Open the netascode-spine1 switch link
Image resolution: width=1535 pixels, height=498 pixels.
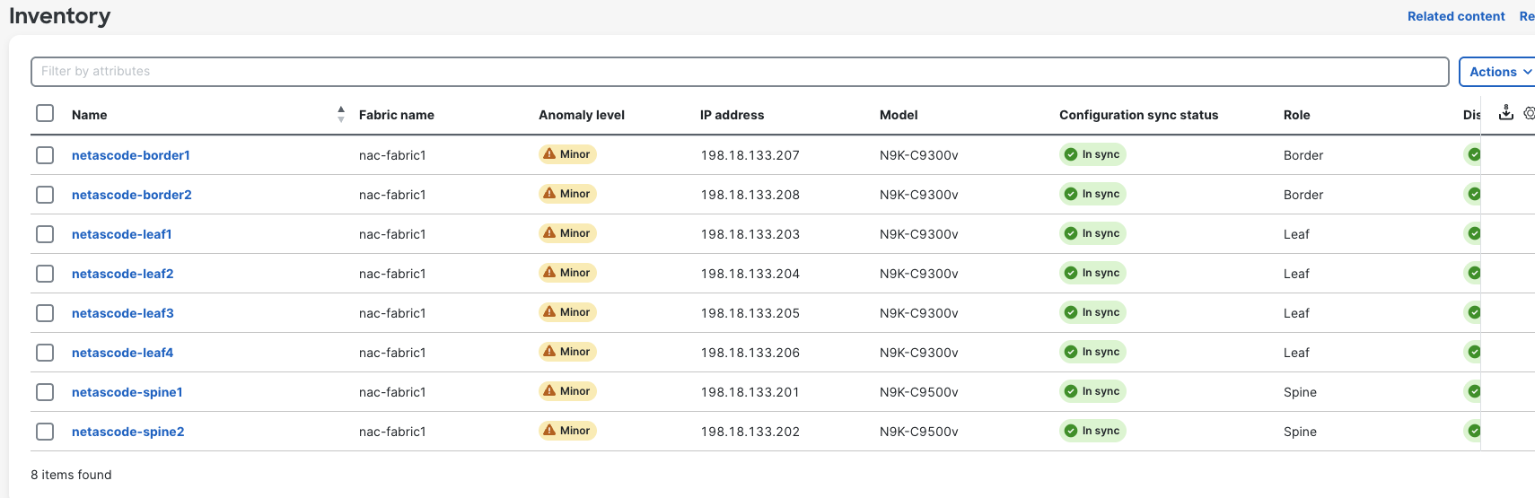[127, 392]
